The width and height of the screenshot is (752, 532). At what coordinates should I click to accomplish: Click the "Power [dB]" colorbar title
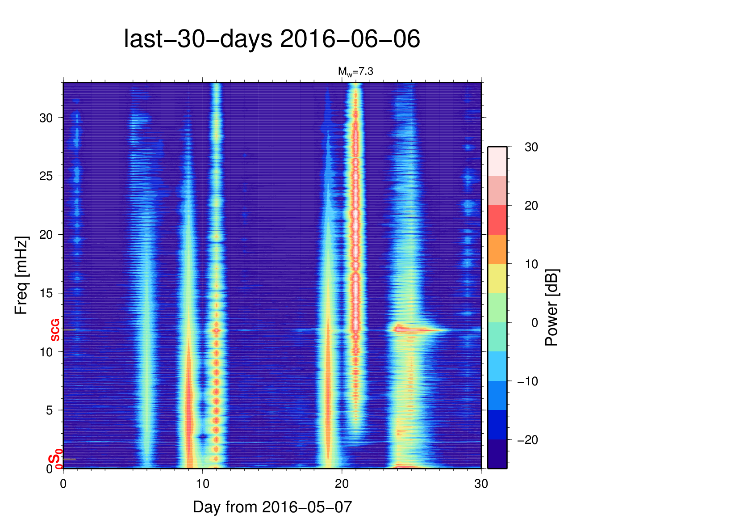(x=552, y=308)
